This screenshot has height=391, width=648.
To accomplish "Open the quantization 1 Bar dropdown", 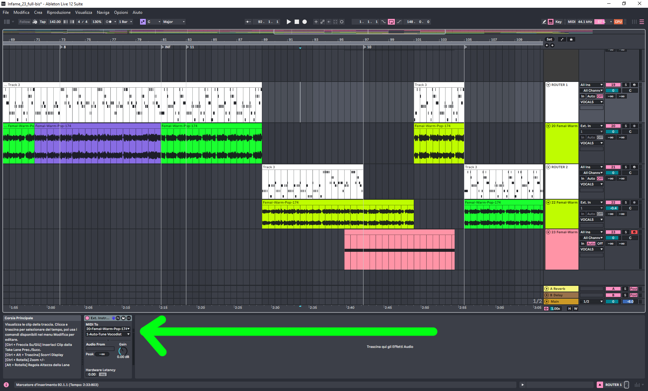I will [126, 22].
